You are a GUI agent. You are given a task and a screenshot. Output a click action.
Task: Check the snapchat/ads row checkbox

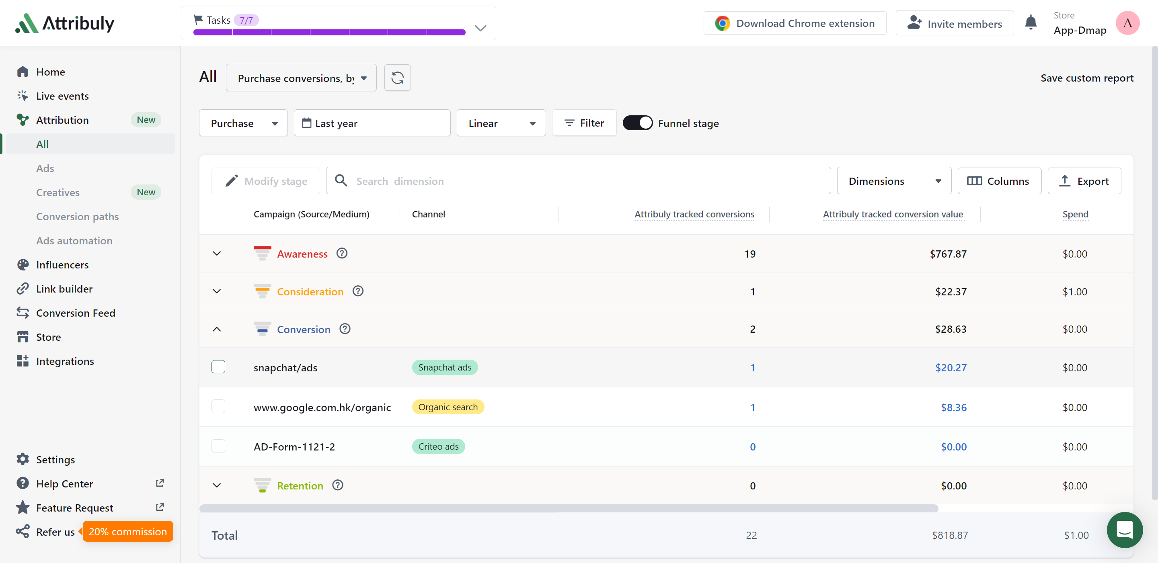tap(218, 367)
